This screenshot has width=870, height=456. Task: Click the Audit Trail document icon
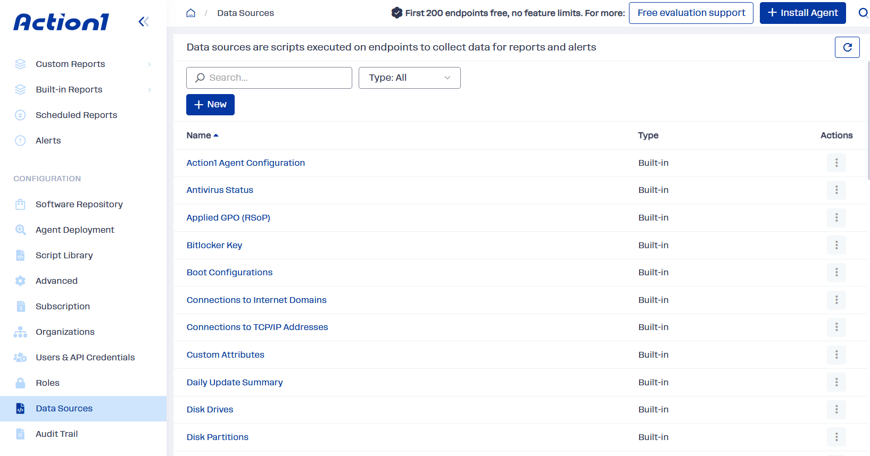(20, 434)
